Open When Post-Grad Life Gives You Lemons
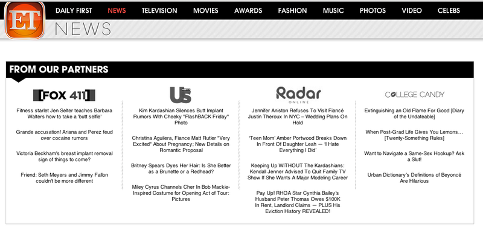Screen dimensions: 483x233 [x=414, y=135]
